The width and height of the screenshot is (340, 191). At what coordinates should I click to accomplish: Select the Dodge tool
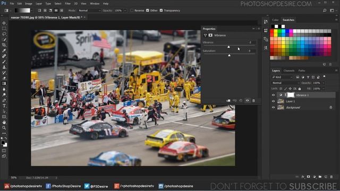[x=4, y=94]
